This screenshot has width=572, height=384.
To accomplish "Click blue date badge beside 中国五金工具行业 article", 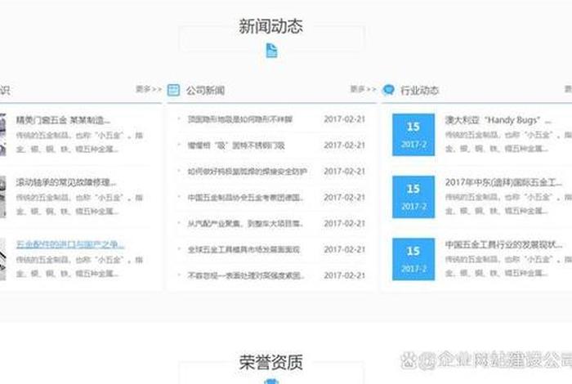I will point(413,259).
